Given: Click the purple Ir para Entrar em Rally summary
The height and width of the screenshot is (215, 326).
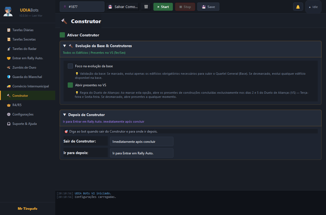Looking at the screenshot, I should coord(104,122).
